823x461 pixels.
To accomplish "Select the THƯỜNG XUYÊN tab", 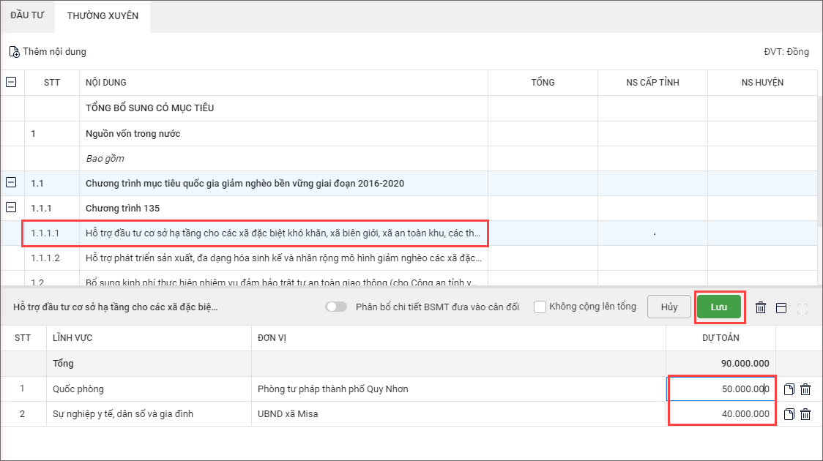I will coord(103,15).
